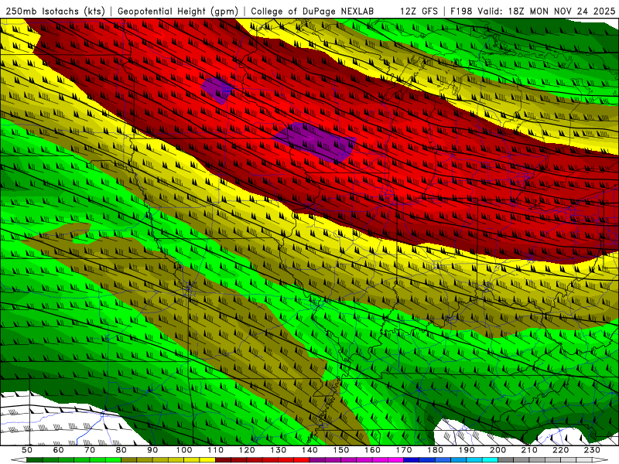Click the 140 label on the legend scale
Screen dimensions: 619x464
(x=309, y=450)
